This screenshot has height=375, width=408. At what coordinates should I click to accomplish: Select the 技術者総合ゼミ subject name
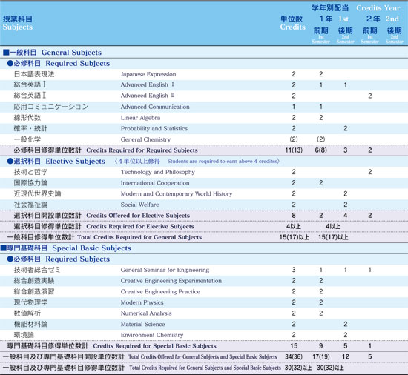[37, 270]
